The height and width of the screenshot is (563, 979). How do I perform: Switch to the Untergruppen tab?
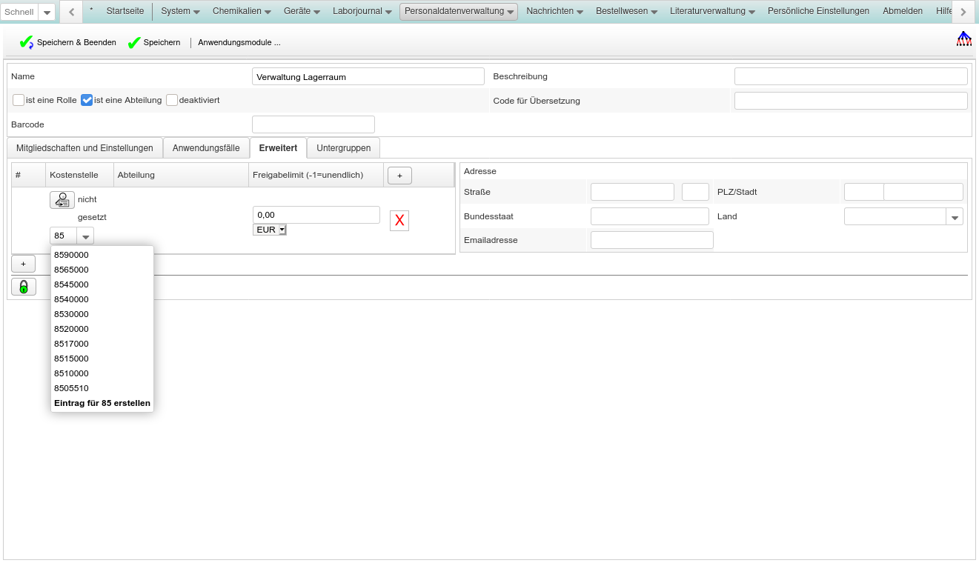click(x=343, y=148)
